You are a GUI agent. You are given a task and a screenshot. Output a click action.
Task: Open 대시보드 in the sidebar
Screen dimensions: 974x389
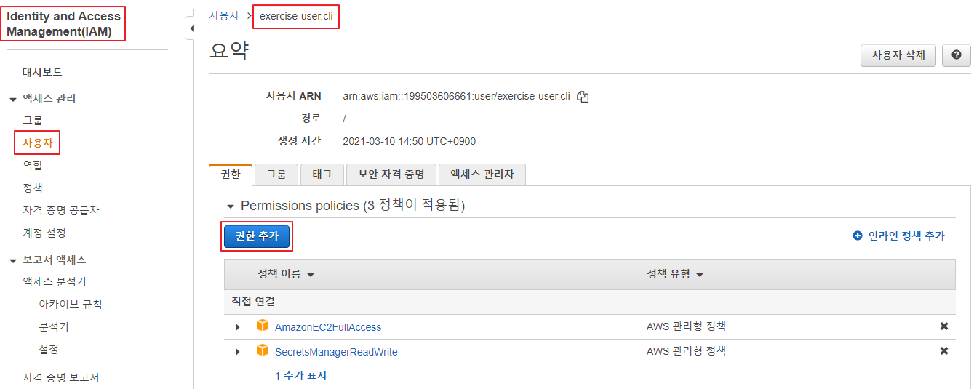(x=42, y=72)
